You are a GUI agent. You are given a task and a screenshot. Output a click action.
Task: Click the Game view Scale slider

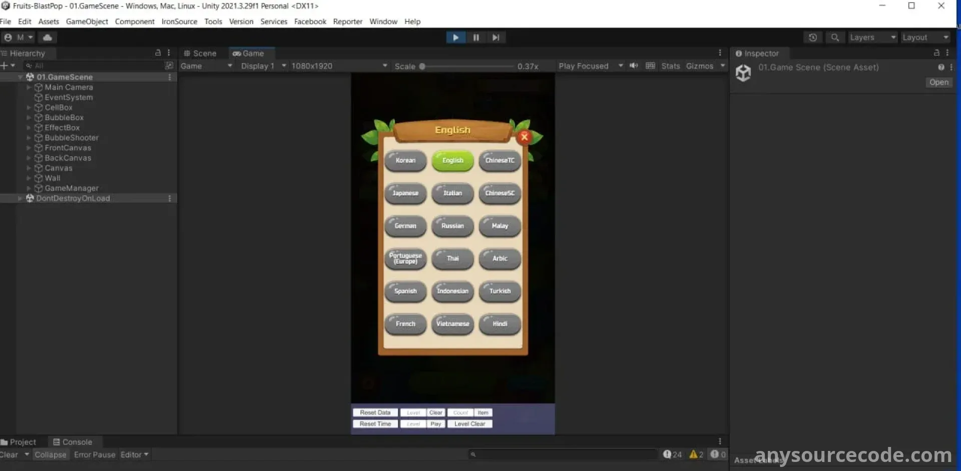point(465,66)
